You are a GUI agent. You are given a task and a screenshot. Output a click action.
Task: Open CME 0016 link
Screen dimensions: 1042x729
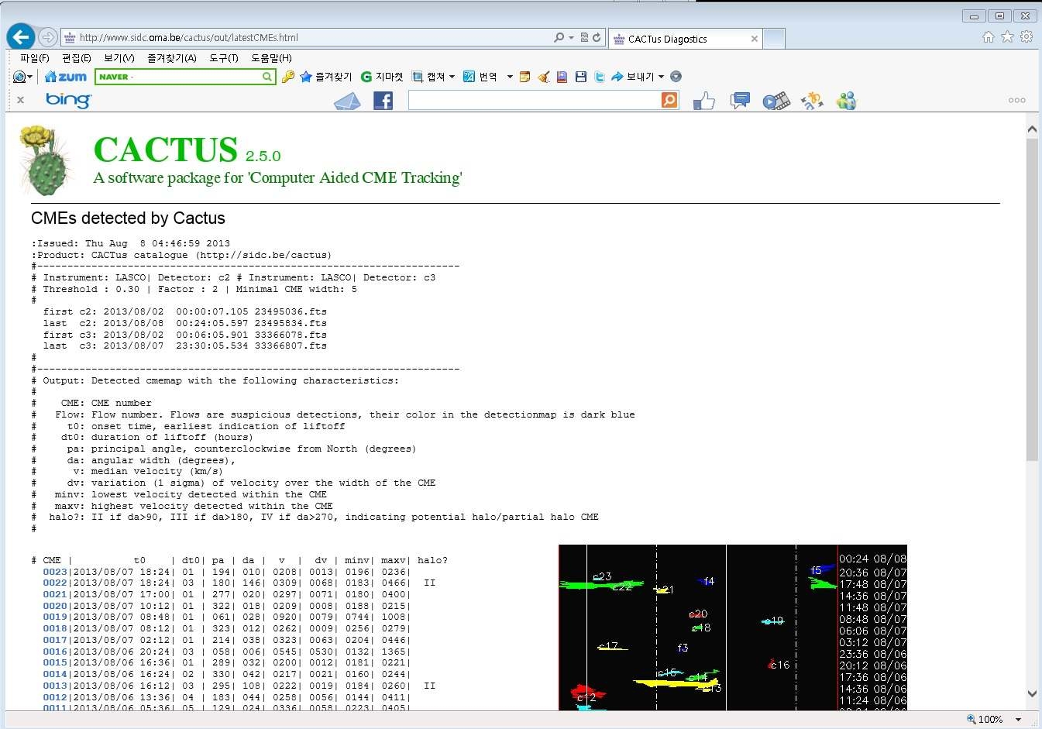coord(55,652)
